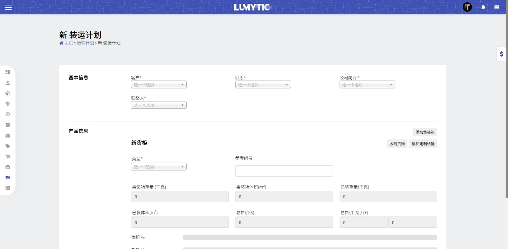Image resolution: width=508 pixels, height=249 pixels.
Task: Open the products package icon in the sidebar
Action: coord(8,93)
